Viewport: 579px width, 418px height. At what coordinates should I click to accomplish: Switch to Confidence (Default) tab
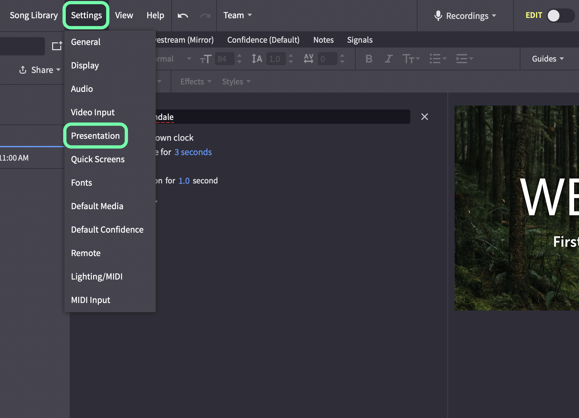(x=263, y=40)
